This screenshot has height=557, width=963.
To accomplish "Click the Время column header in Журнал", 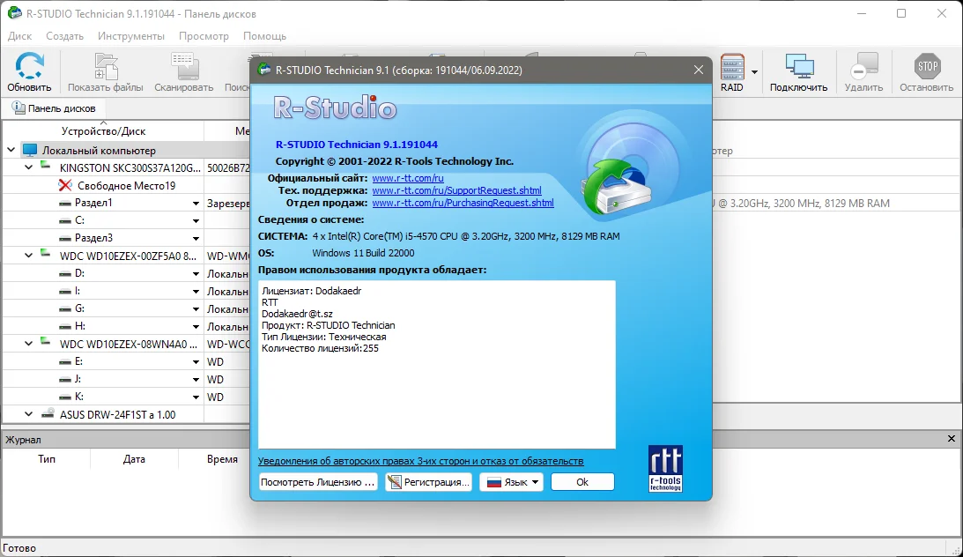I will (222, 459).
